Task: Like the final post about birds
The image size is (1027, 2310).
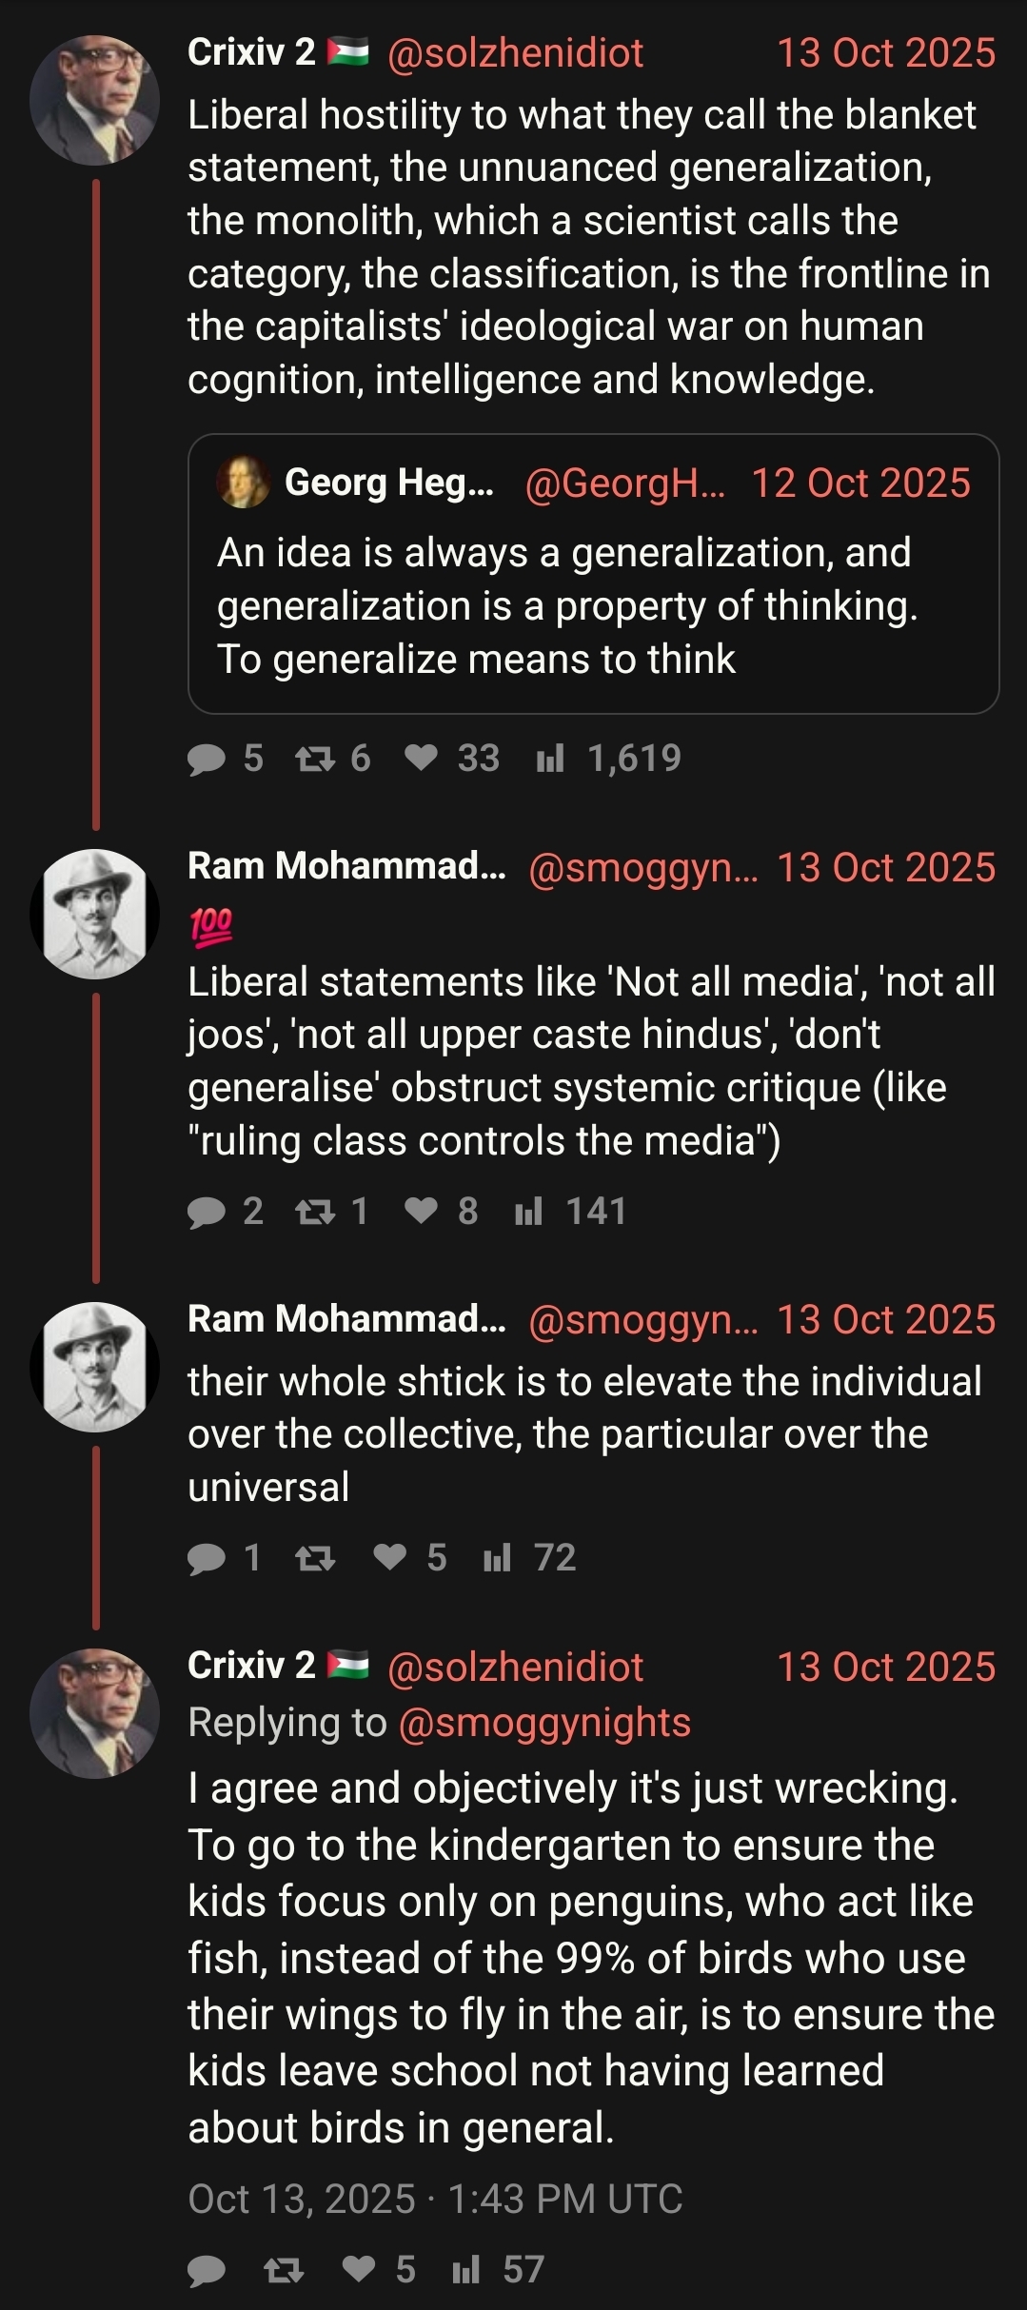Action: pos(359,2269)
